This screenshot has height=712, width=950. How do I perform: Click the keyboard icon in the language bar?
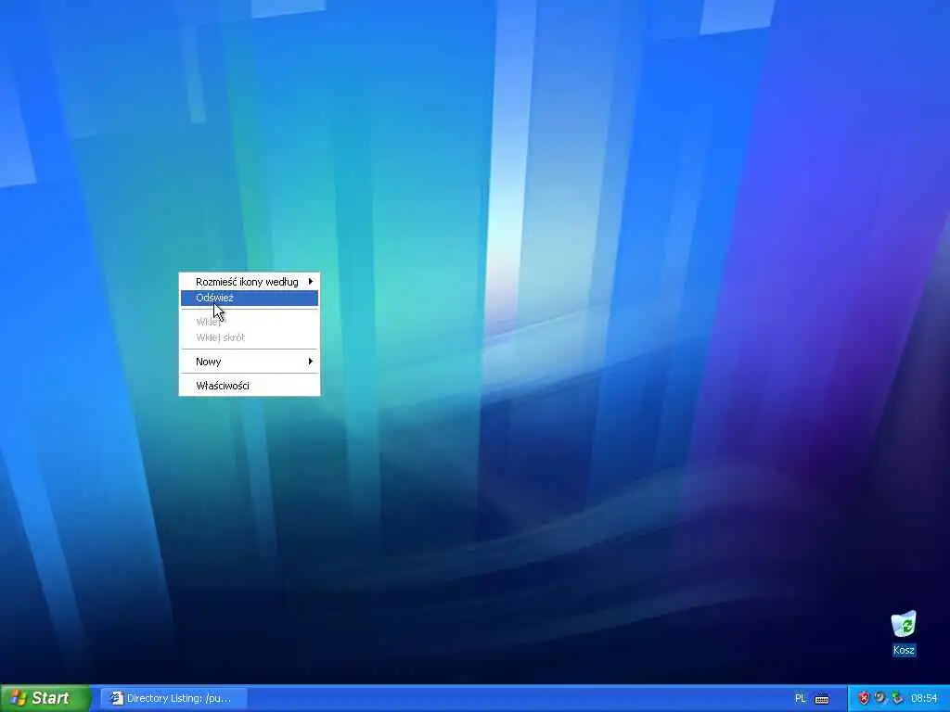click(822, 699)
